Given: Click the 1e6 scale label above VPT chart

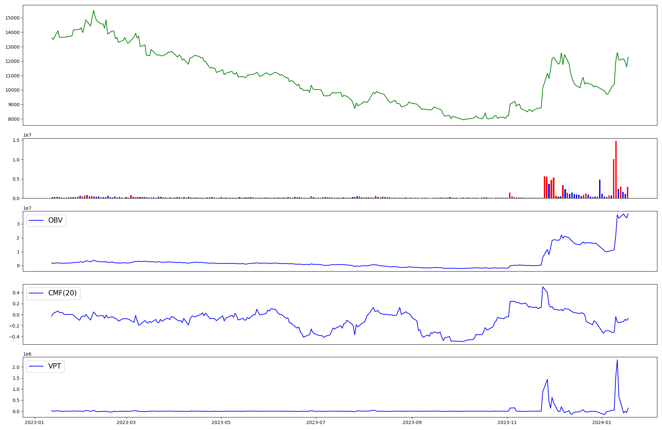Looking at the screenshot, I should click(x=27, y=354).
